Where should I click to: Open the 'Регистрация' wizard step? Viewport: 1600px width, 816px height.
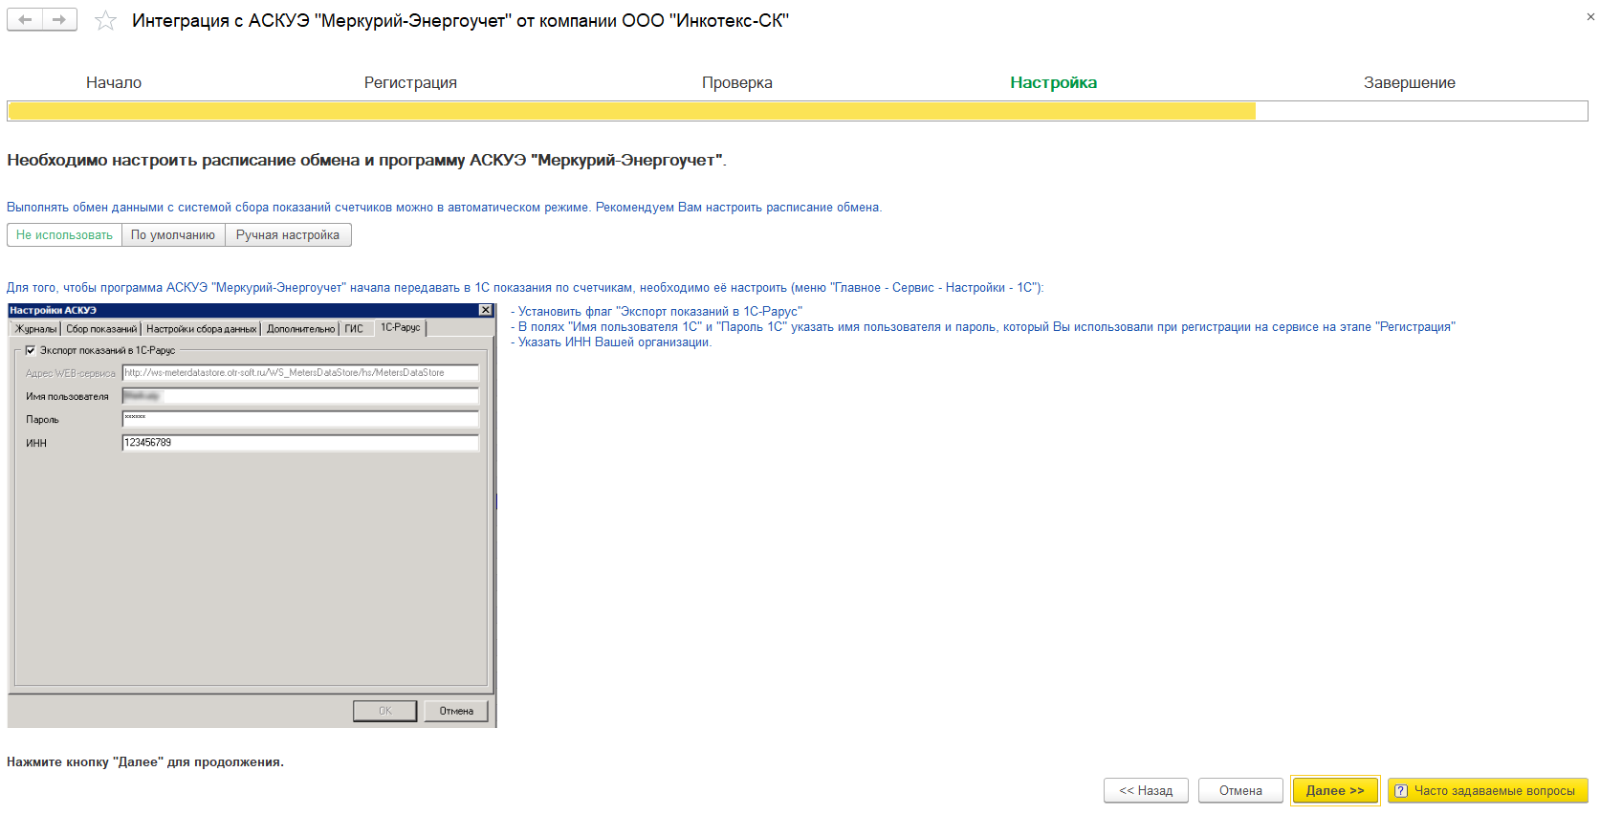(x=410, y=82)
